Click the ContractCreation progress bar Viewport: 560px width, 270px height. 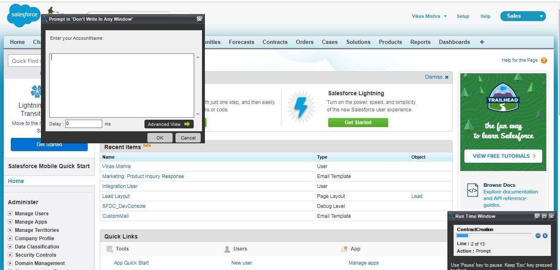494,236
